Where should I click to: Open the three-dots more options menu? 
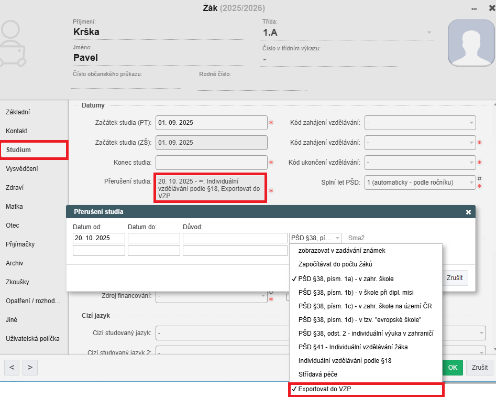point(474,8)
